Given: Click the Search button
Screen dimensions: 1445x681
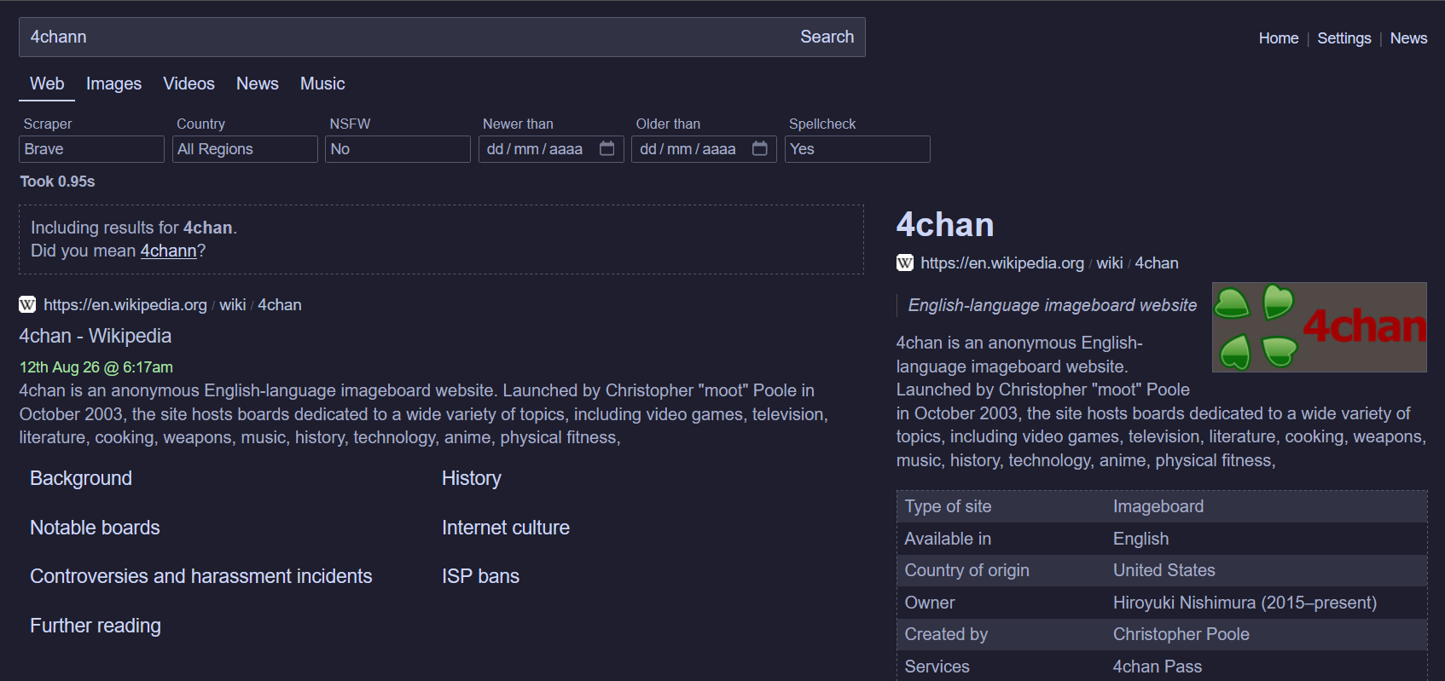Looking at the screenshot, I should [827, 37].
